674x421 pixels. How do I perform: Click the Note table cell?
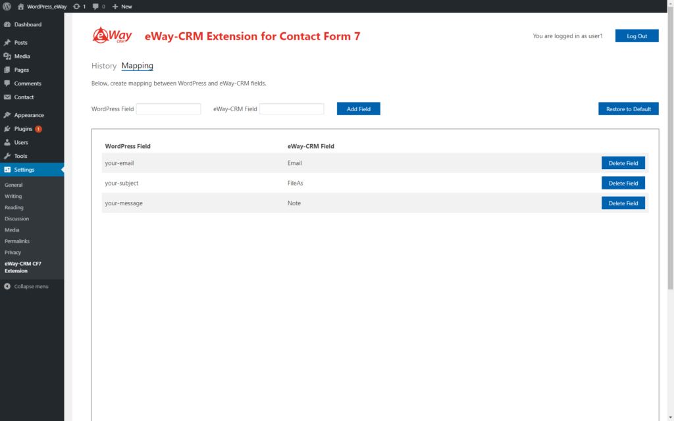tap(294, 203)
